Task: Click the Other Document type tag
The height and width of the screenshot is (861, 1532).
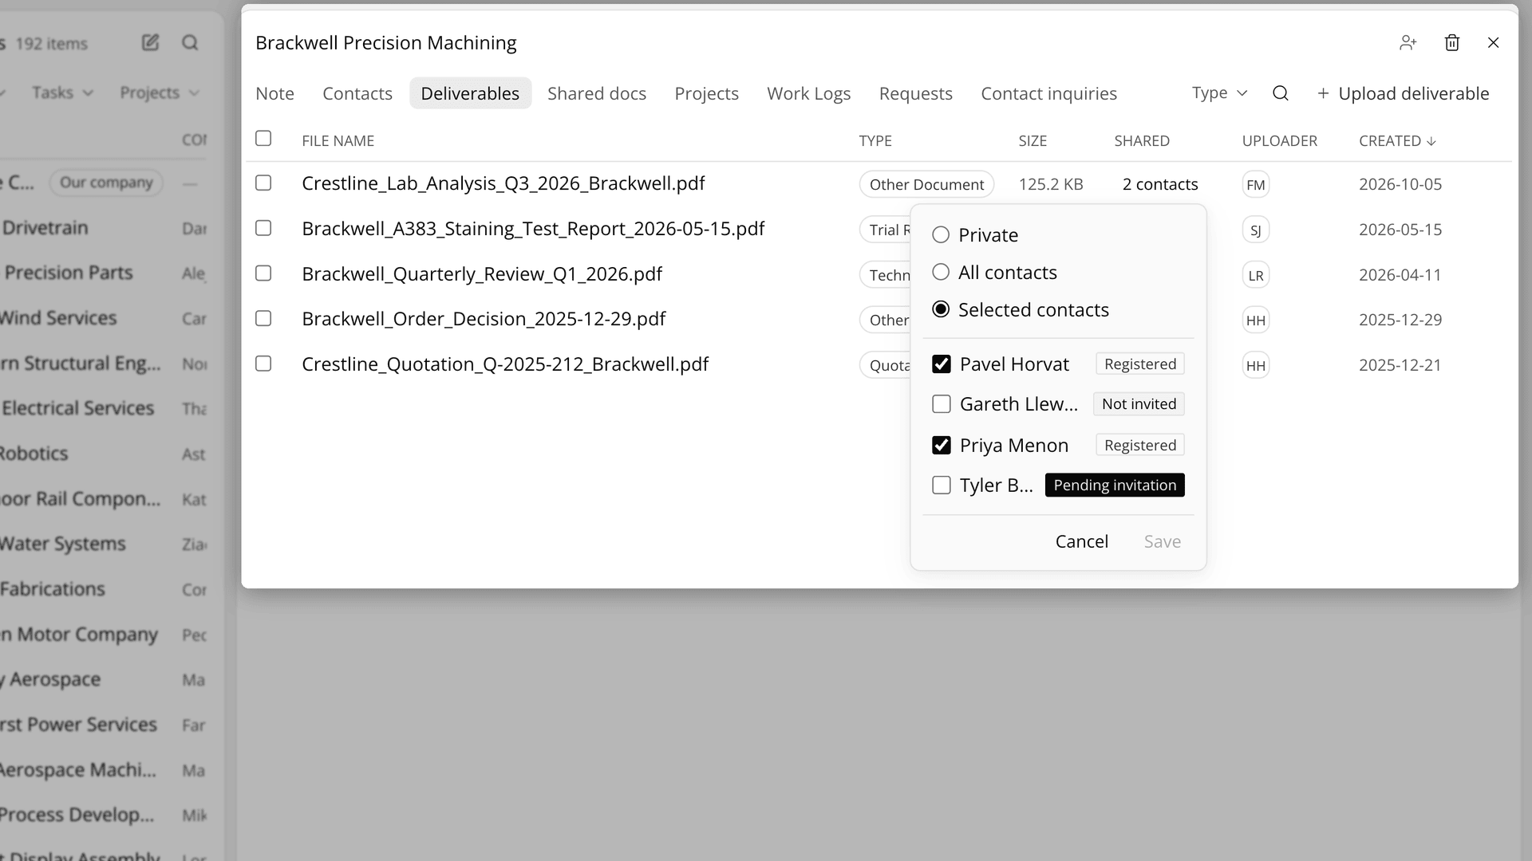Action: click(926, 184)
